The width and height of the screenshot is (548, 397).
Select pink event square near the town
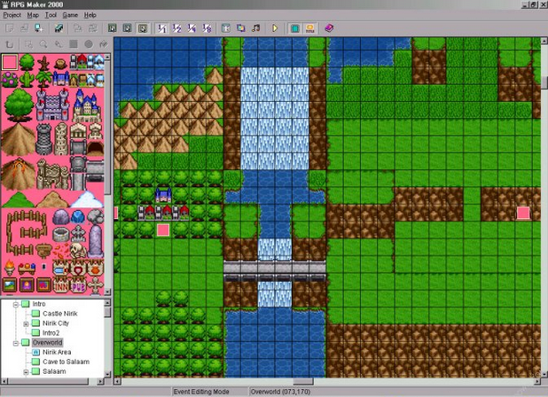(163, 230)
